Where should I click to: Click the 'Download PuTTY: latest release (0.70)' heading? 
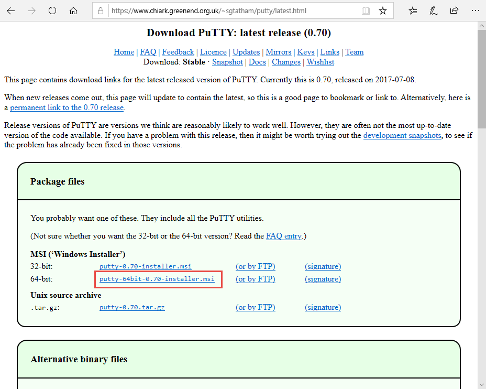tap(239, 33)
